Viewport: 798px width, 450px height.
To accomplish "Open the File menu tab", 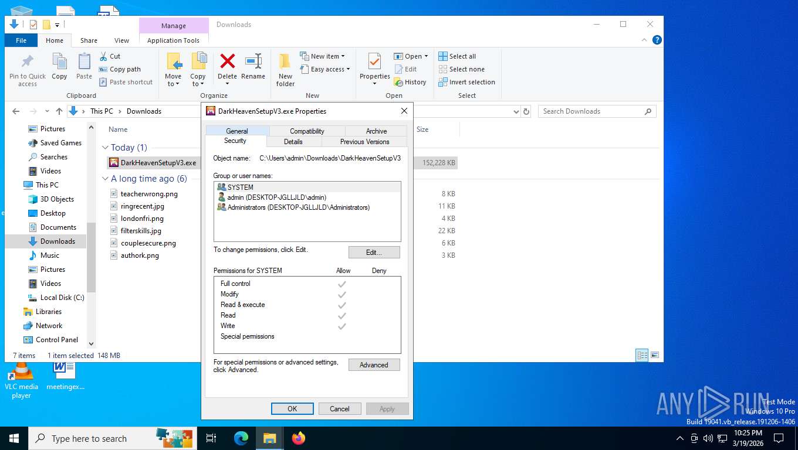I will pos(21,40).
